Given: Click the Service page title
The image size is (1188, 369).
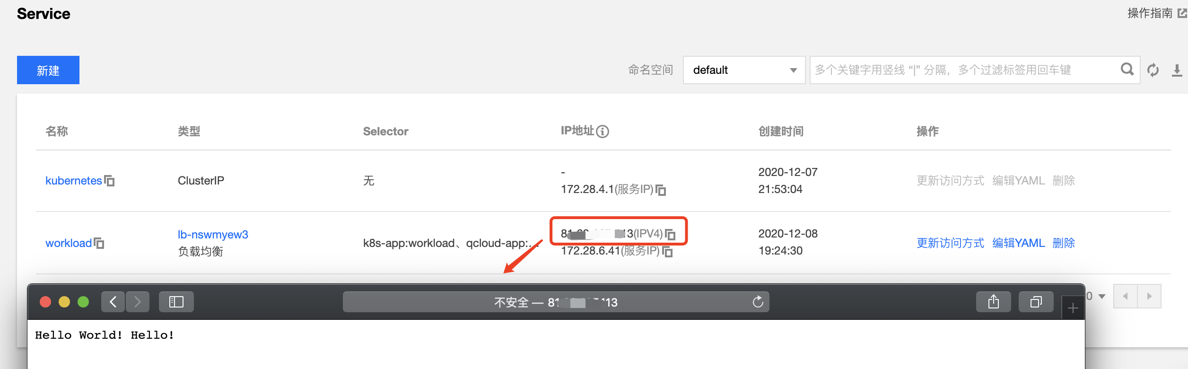Looking at the screenshot, I should tap(44, 14).
